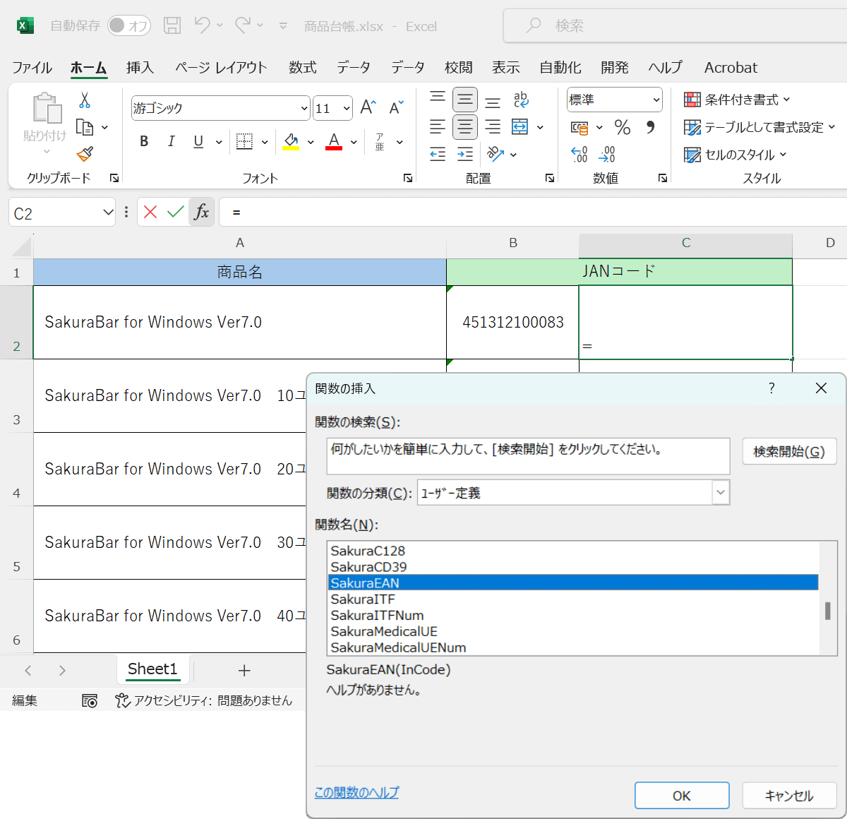Viewport: 847px width, 819px height.
Task: Increase indent
Action: click(465, 155)
